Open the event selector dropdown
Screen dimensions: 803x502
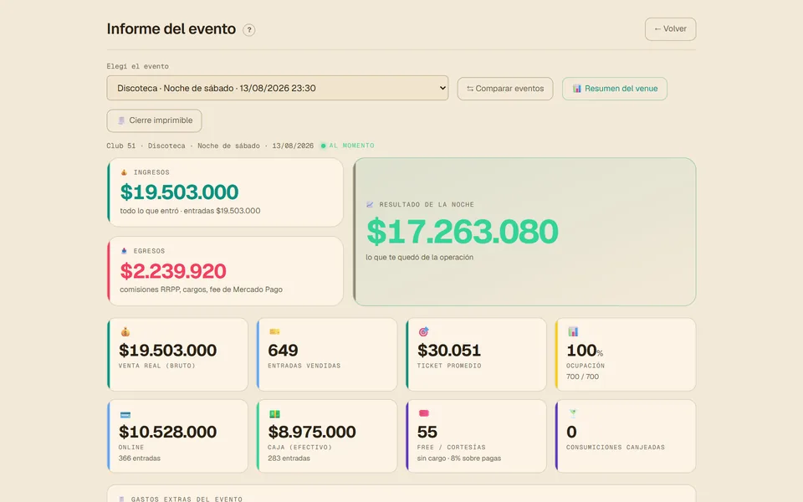pos(278,88)
